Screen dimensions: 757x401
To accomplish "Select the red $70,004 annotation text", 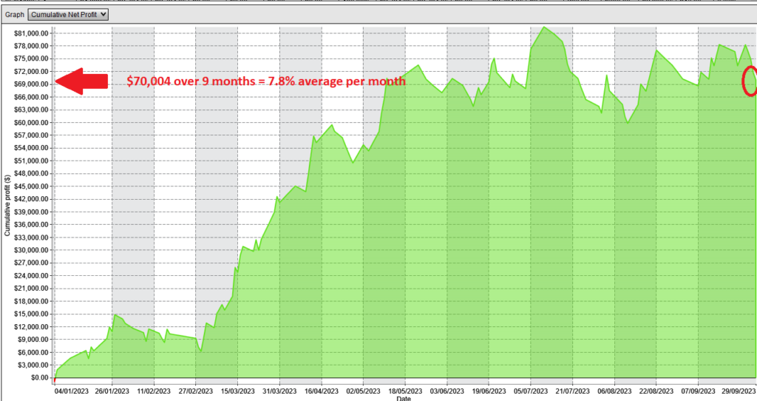I will tap(265, 81).
